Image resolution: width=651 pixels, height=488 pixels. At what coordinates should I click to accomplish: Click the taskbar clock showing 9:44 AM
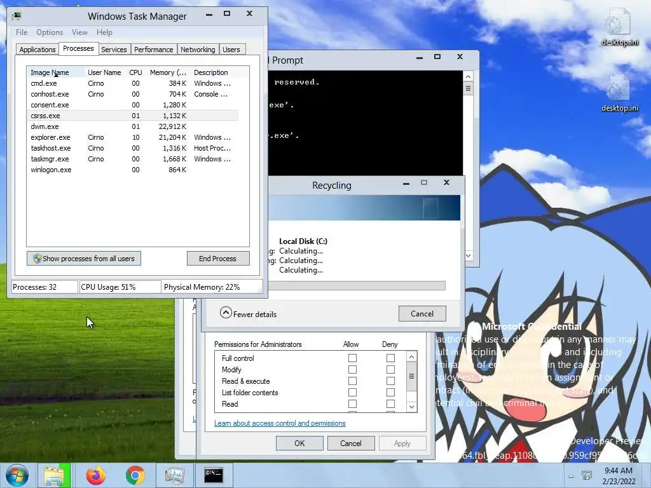pyautogui.click(x=619, y=476)
